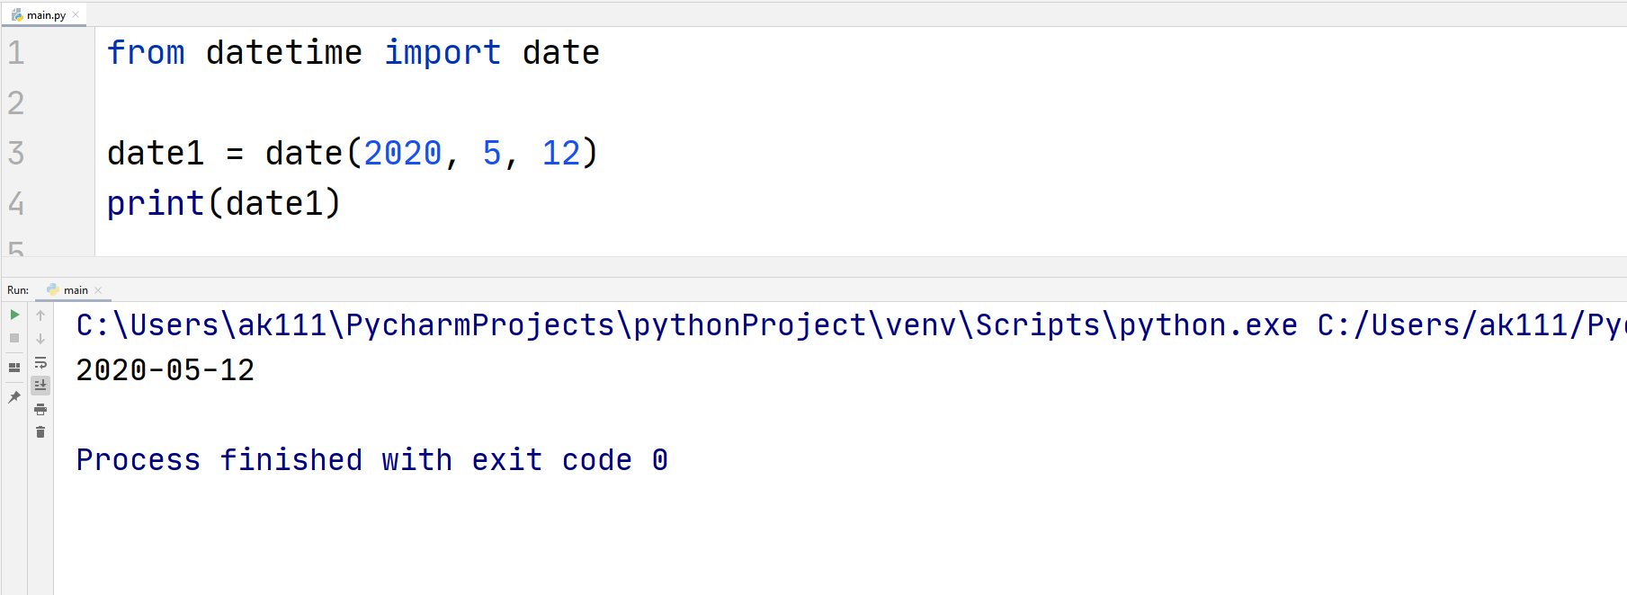1627x595 pixels.
Task: Close the main run console tab
Action: click(x=97, y=289)
